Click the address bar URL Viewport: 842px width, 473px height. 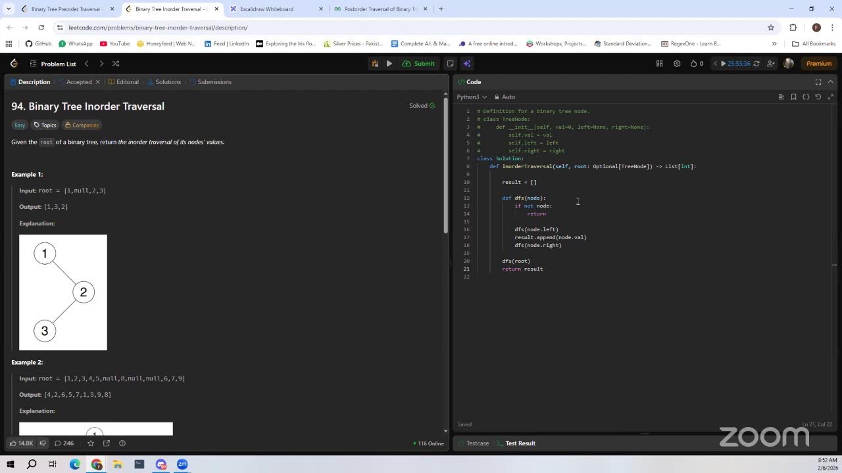coord(158,28)
